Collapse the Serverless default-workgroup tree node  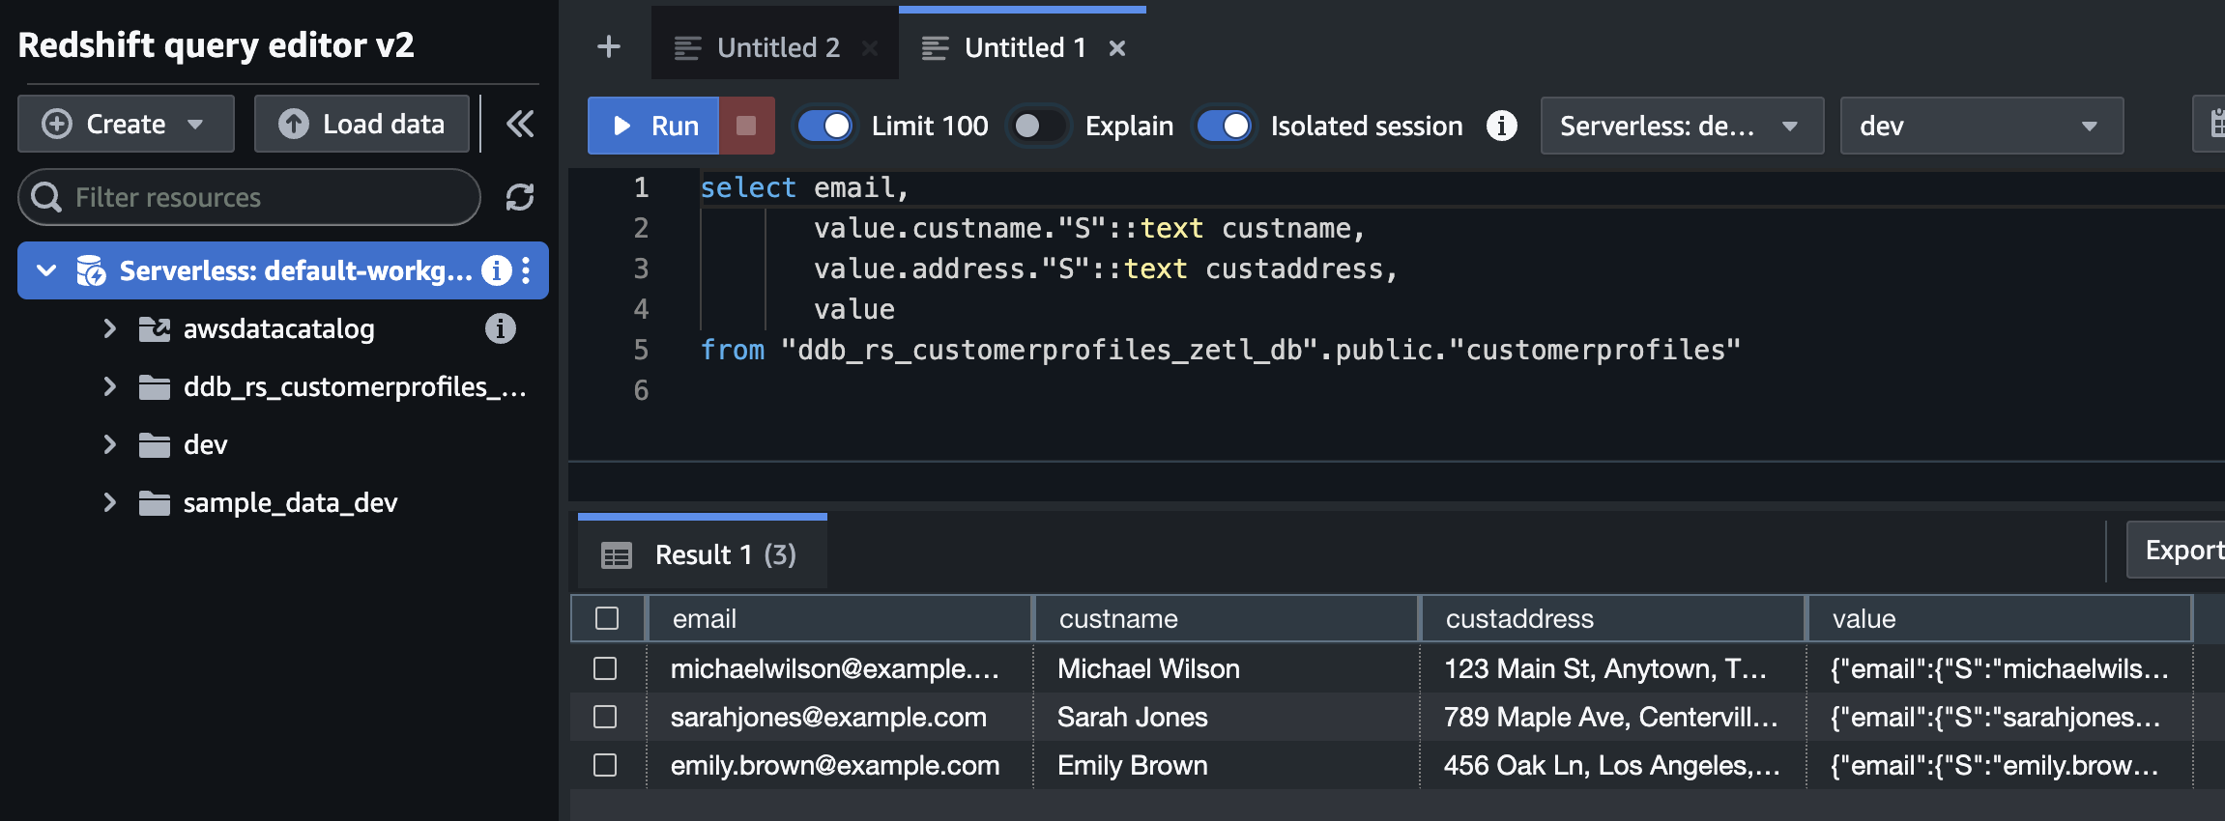[46, 270]
